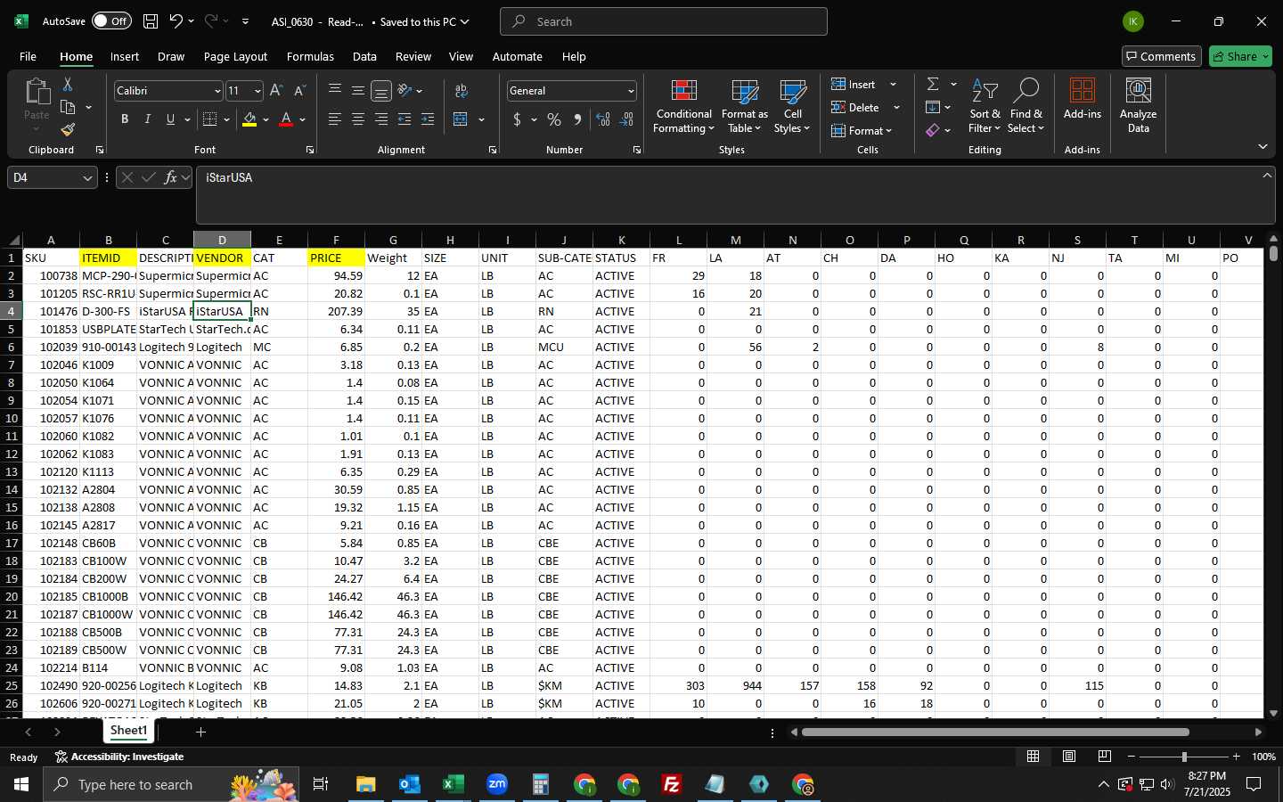Switch to the Data tab
1283x802 pixels.
point(364,56)
